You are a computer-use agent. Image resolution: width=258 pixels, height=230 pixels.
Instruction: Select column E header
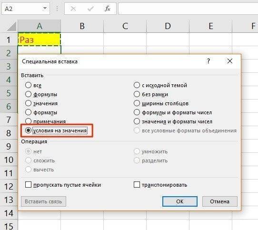point(211,26)
